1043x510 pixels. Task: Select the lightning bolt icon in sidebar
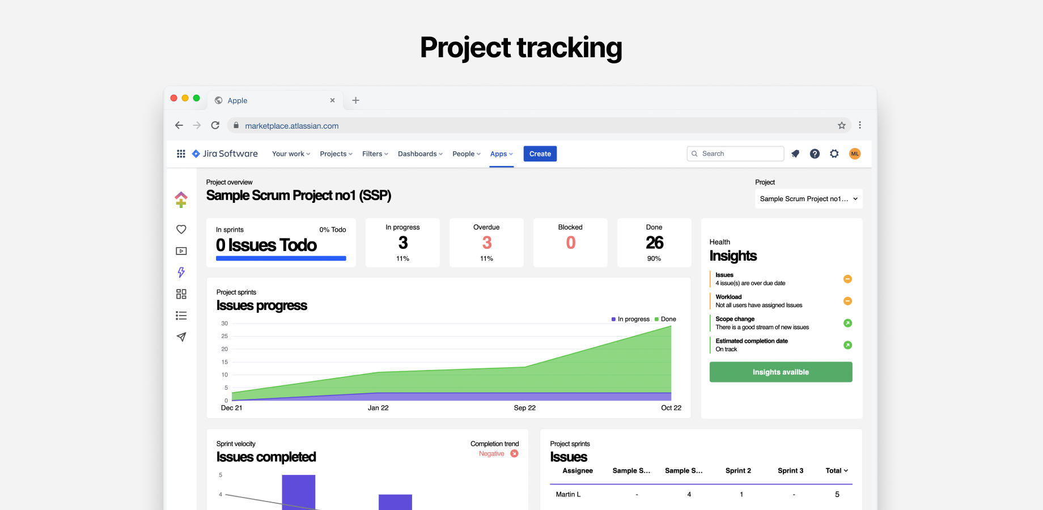[x=181, y=272]
